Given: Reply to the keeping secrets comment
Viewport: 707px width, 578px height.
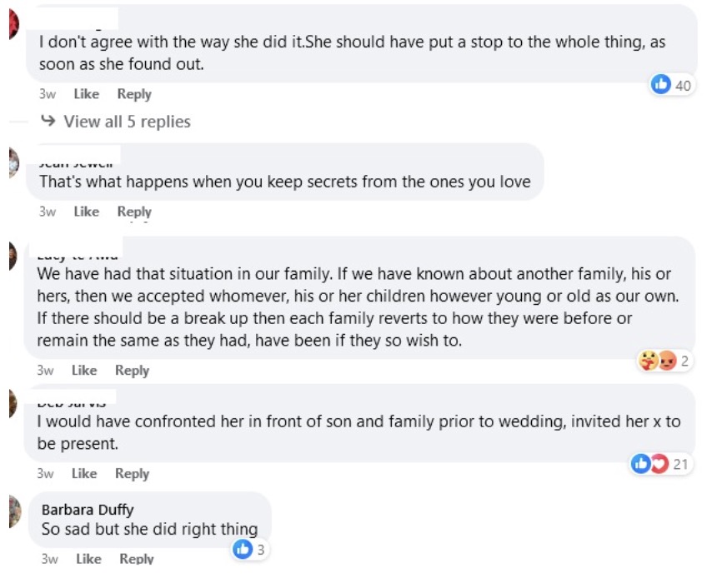Looking at the screenshot, I should (x=133, y=212).
